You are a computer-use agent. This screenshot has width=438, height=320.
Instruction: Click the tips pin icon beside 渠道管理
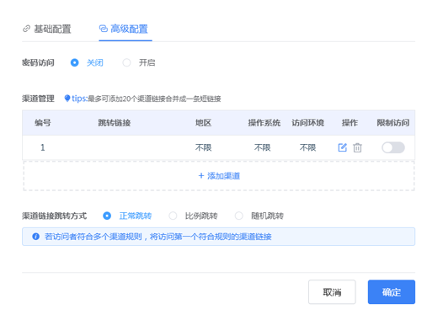(67, 99)
